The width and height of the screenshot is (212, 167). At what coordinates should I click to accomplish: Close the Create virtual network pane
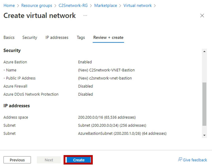coord(202,15)
